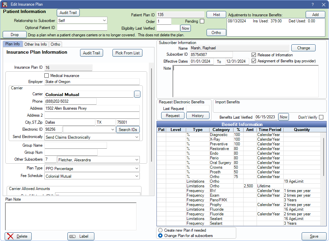Enable the Medical Insurance checkbox
Screen dimensions: 329x241
coord(47,76)
